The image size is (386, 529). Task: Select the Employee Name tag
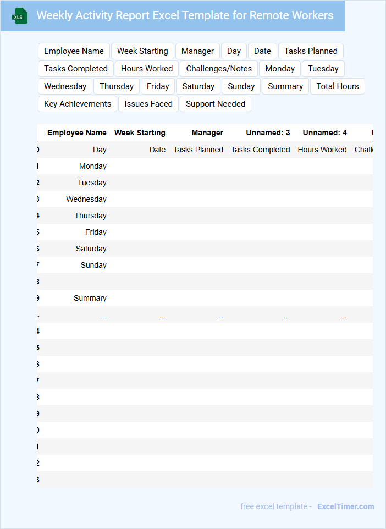pyautogui.click(x=74, y=51)
